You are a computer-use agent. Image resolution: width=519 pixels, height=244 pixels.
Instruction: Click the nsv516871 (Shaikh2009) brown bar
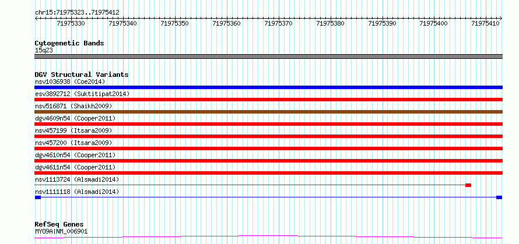[268, 112]
